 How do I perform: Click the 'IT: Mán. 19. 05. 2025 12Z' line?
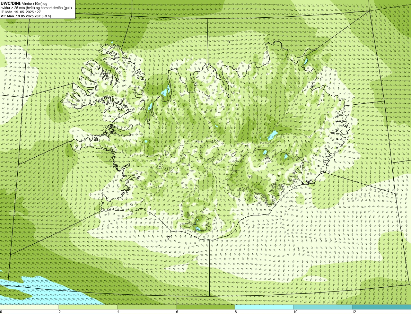[x=21, y=12]
